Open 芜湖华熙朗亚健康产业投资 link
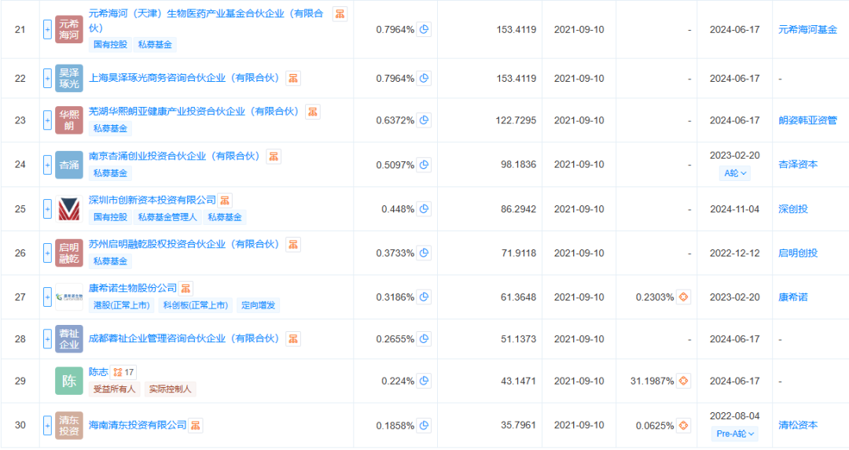The image size is (849, 450). coord(194,111)
